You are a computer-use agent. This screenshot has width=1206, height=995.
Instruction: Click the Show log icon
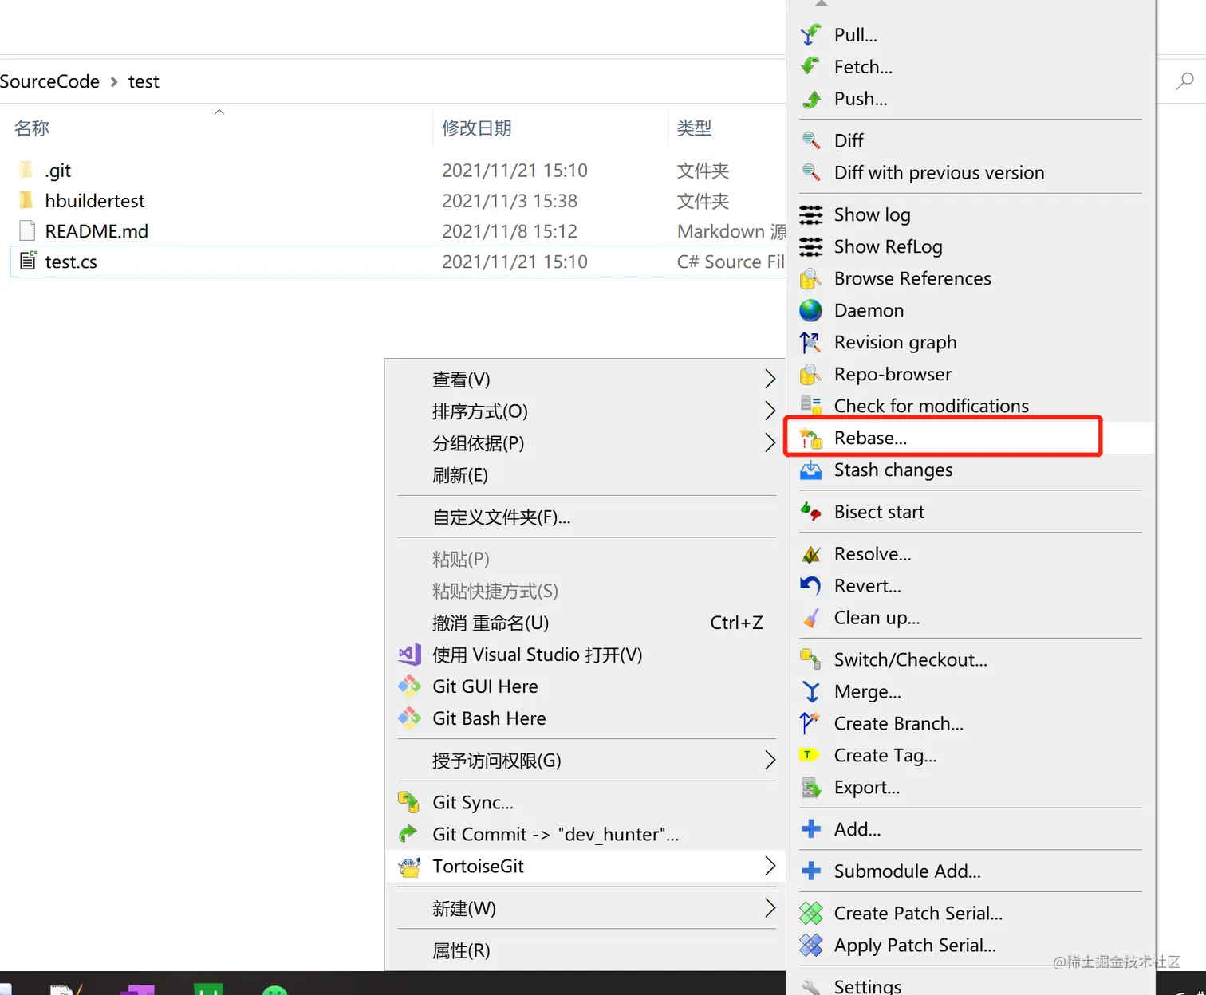(811, 214)
